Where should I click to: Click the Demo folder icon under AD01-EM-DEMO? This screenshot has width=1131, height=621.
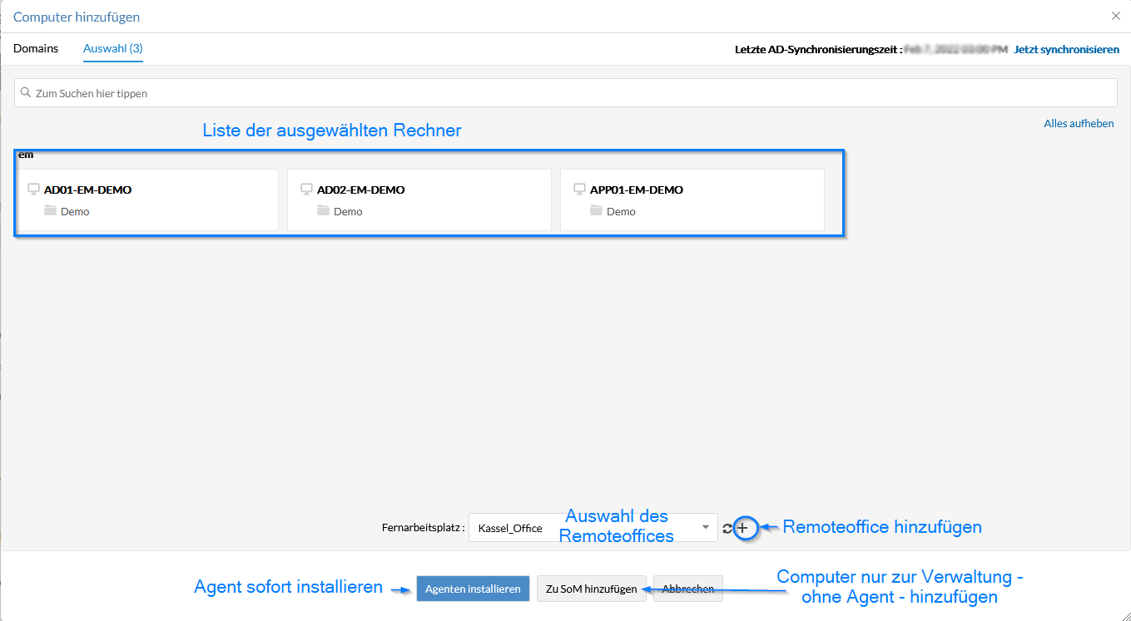coord(51,211)
